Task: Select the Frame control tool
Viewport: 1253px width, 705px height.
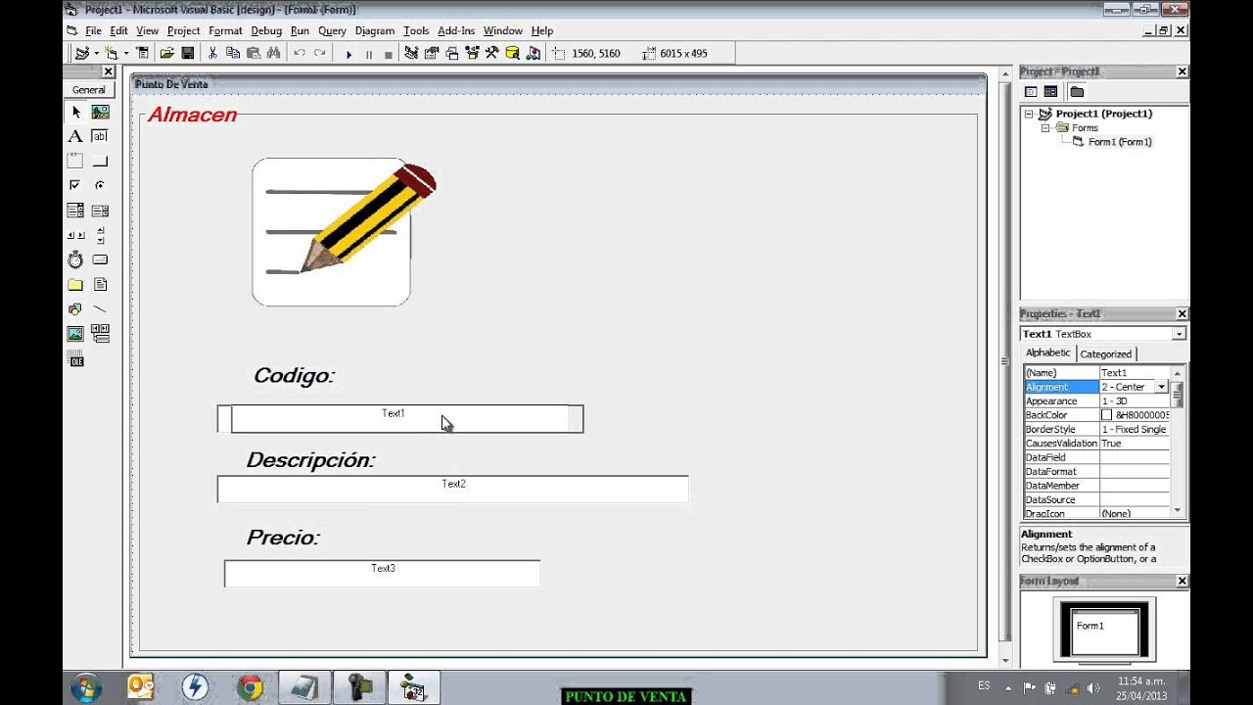Action: coord(75,162)
